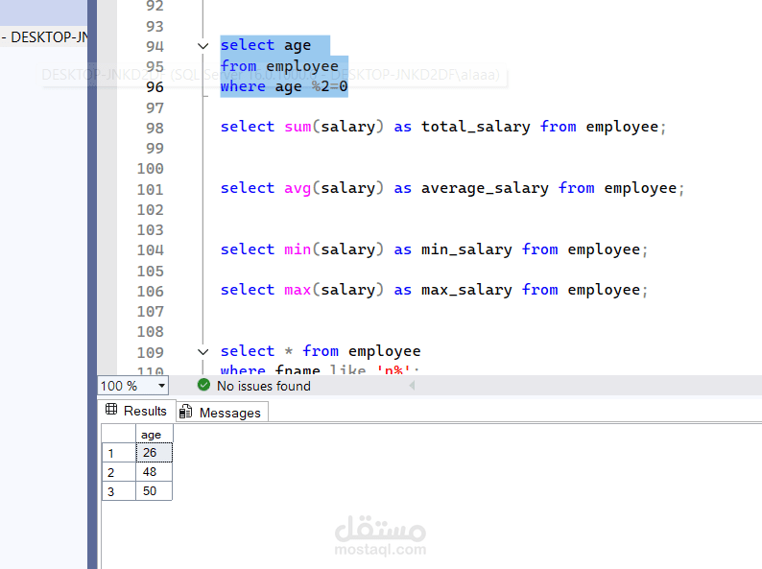Click the age column header

click(x=153, y=435)
